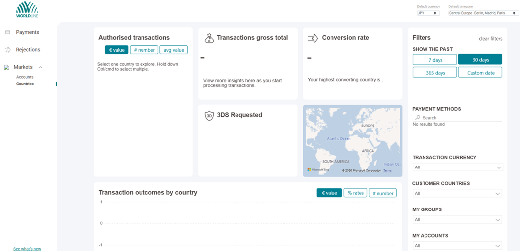Click the No results found text
The width and height of the screenshot is (520, 251).
[x=428, y=124]
